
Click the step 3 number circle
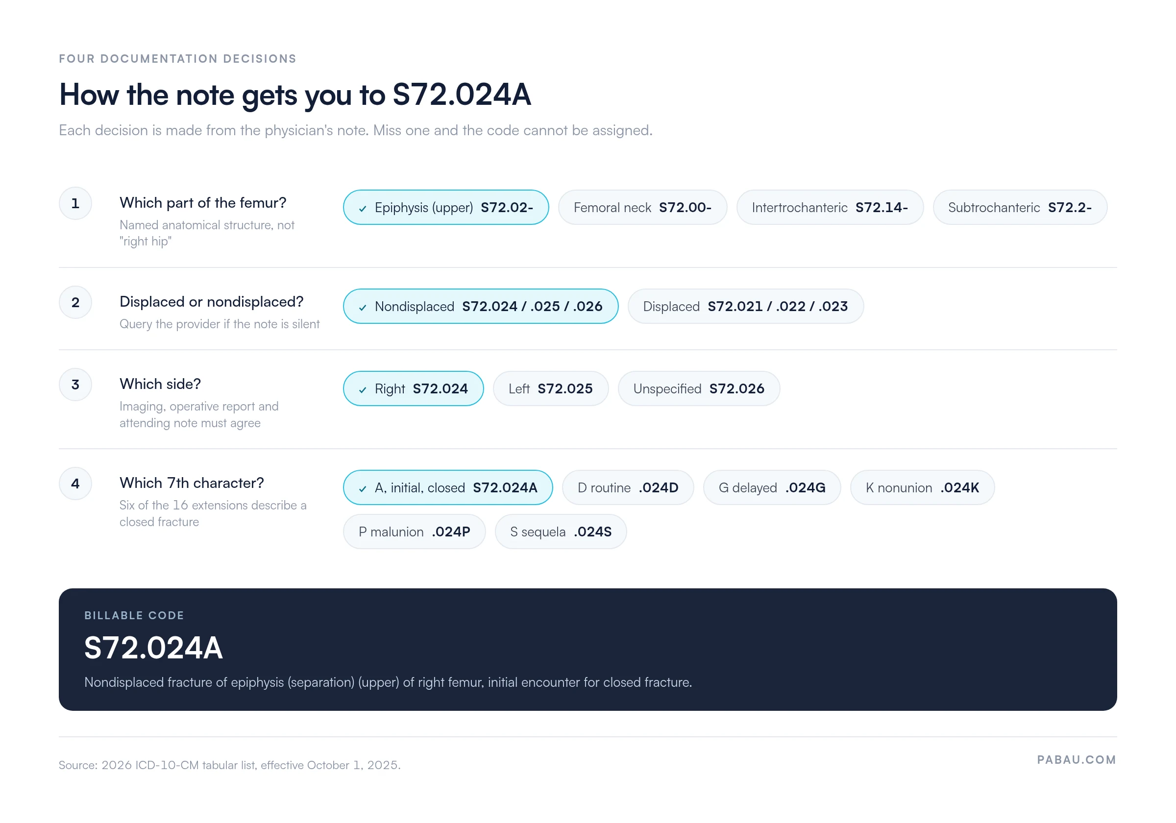(x=75, y=385)
